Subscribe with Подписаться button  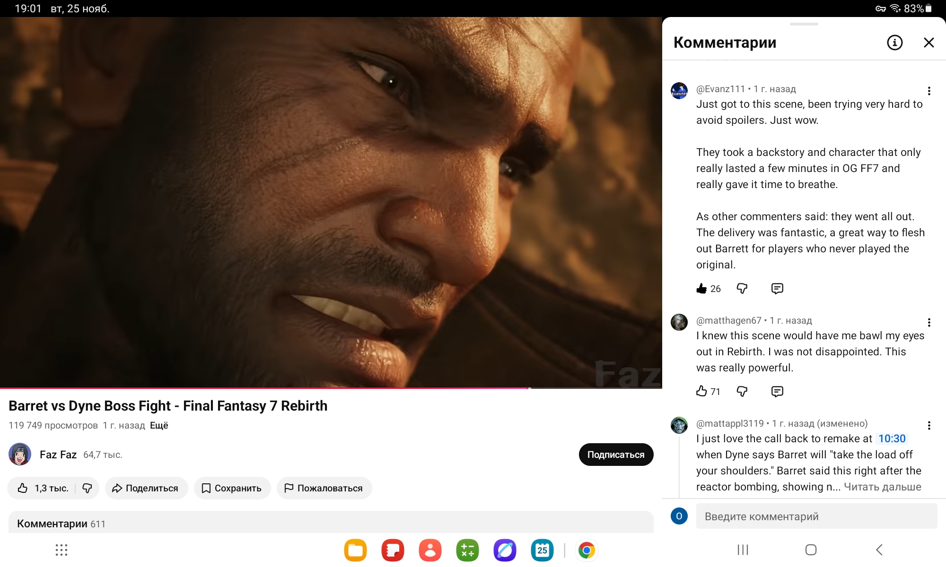click(616, 455)
